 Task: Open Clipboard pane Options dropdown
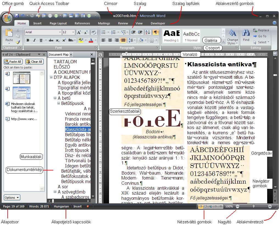12,198
